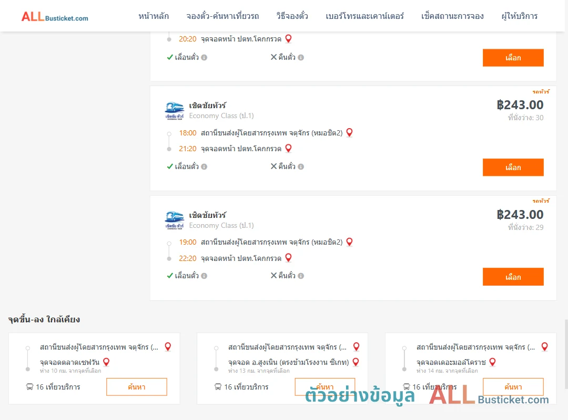Click Economy Class (ป.1) in 18:00 trip
Screen dimensions: 568x420
tap(221, 115)
